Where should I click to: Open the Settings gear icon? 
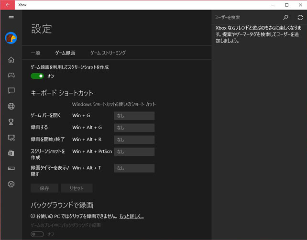tap(11, 184)
